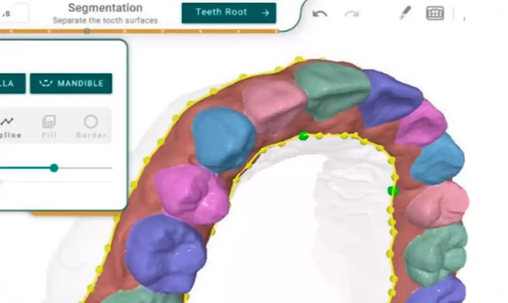Viewport: 508px width, 303px height.
Task: Click the right green spline control point
Action: click(x=392, y=190)
